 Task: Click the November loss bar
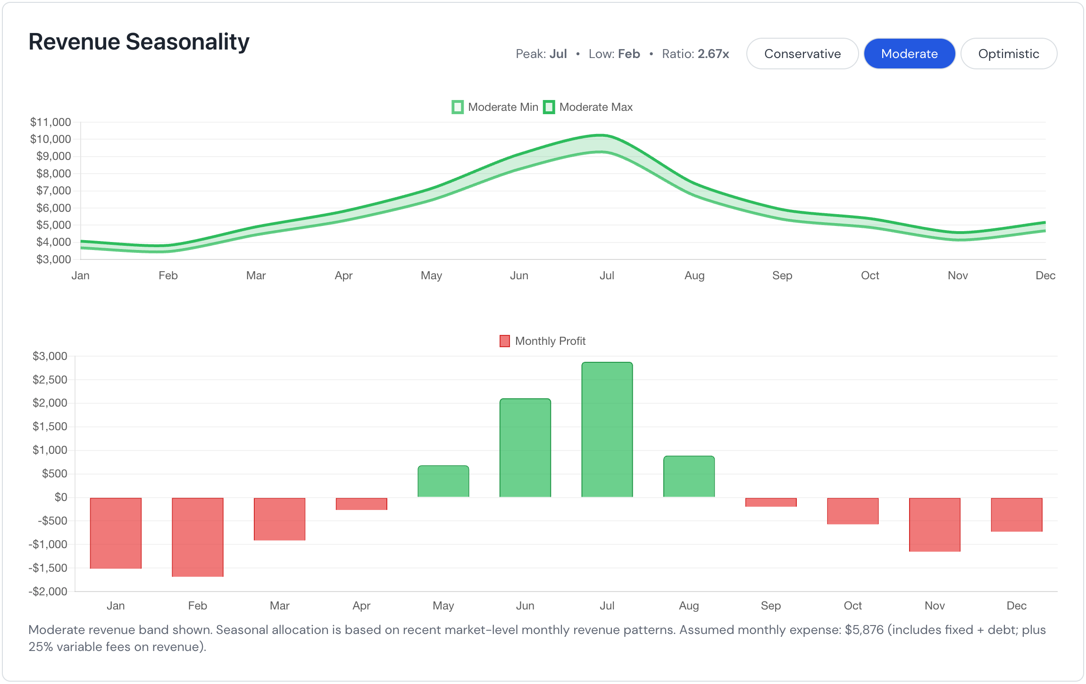point(935,525)
